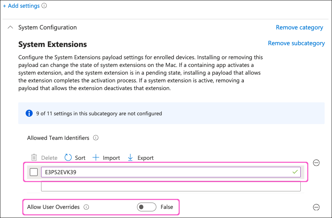The width and height of the screenshot is (332, 218).
Task: Open the Add settings picker
Action: click(21, 6)
